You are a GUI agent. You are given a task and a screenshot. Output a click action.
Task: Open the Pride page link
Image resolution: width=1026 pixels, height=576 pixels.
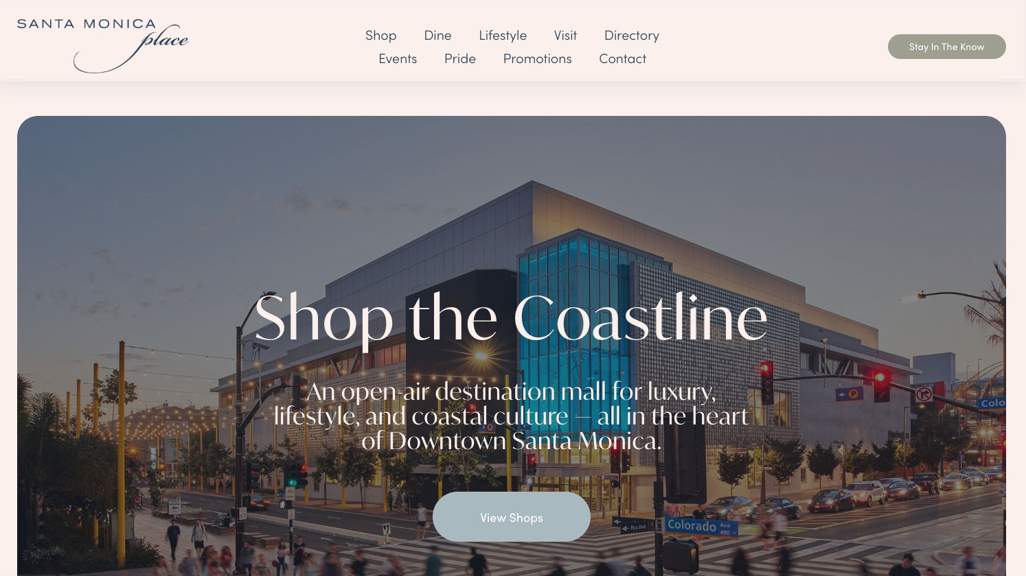[460, 59]
